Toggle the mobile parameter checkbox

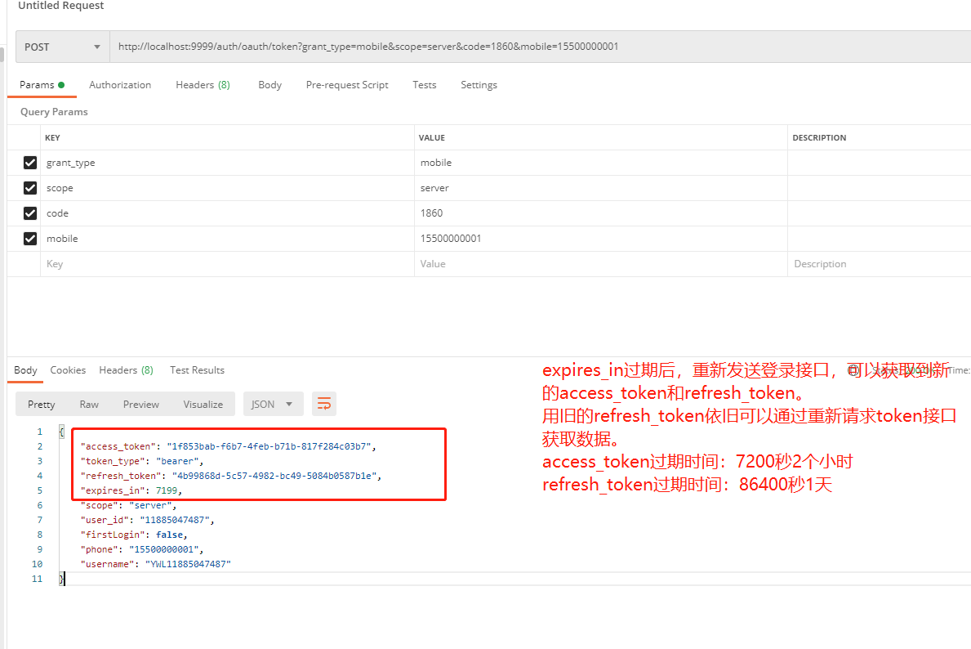click(29, 238)
